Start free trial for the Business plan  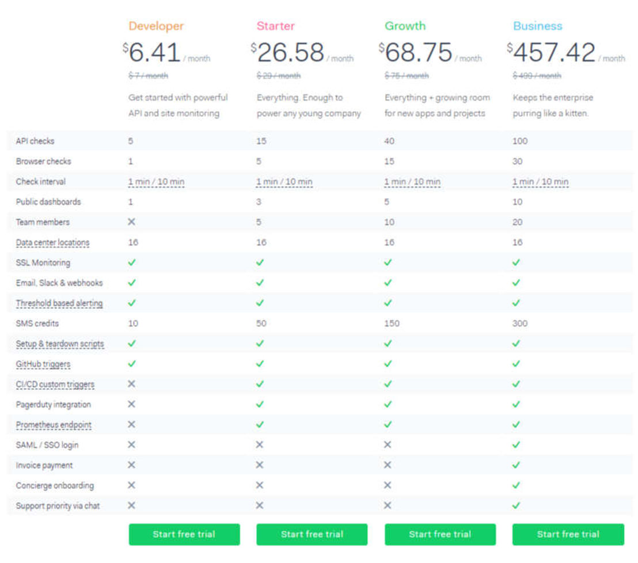click(568, 534)
